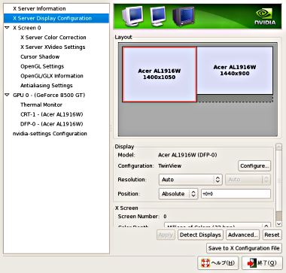Click the Acer AL1916W (DFP-0) model text
The width and height of the screenshot is (286, 273).
187,155
